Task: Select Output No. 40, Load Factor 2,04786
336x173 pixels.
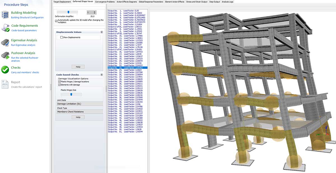Action: pos(127,107)
